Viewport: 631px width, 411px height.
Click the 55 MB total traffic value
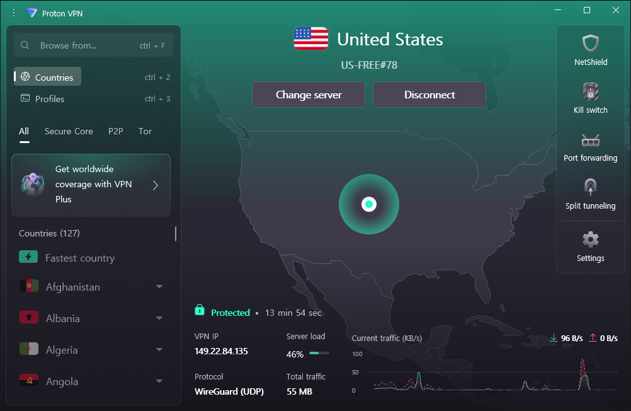click(x=299, y=391)
